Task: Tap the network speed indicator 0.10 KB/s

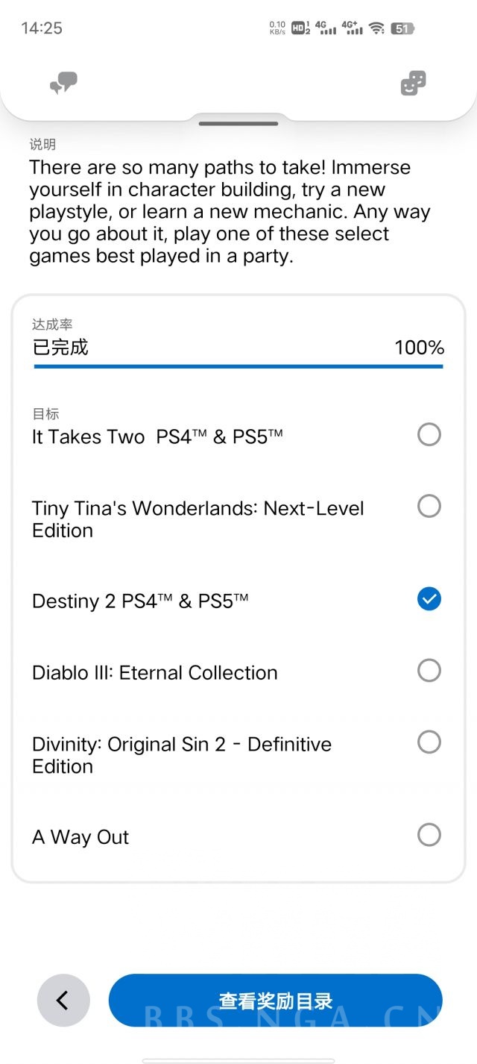Action: (x=276, y=28)
